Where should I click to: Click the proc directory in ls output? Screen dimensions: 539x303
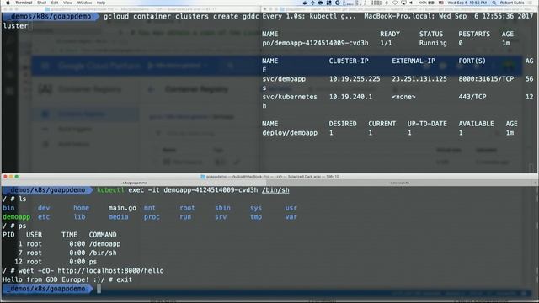click(x=152, y=217)
